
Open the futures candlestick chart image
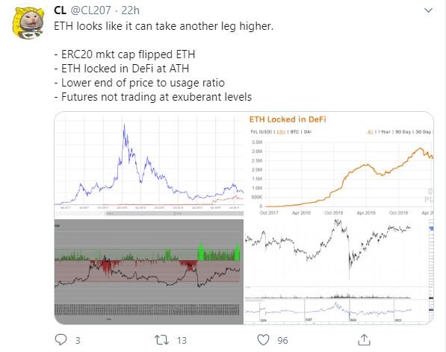(x=339, y=271)
